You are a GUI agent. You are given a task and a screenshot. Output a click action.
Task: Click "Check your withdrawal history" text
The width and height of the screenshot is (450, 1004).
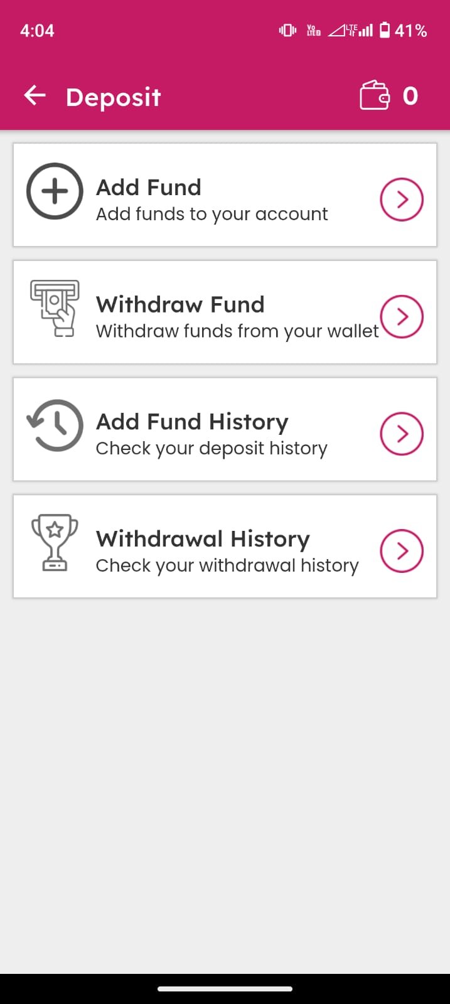click(227, 565)
